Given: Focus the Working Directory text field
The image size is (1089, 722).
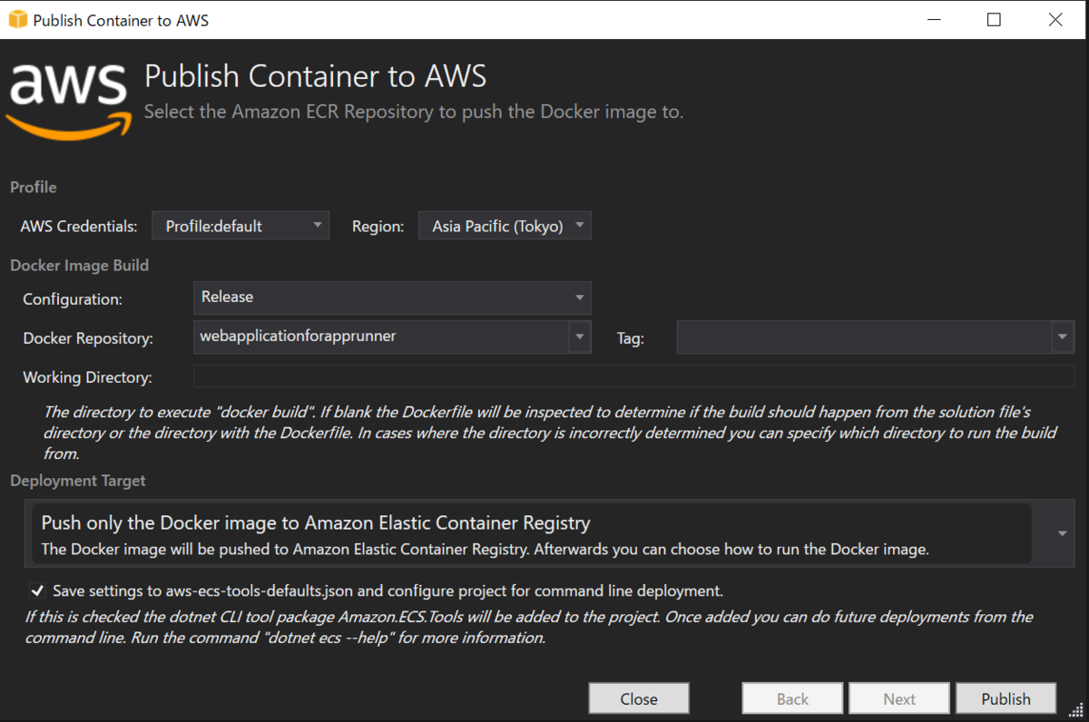Looking at the screenshot, I should click(x=633, y=376).
